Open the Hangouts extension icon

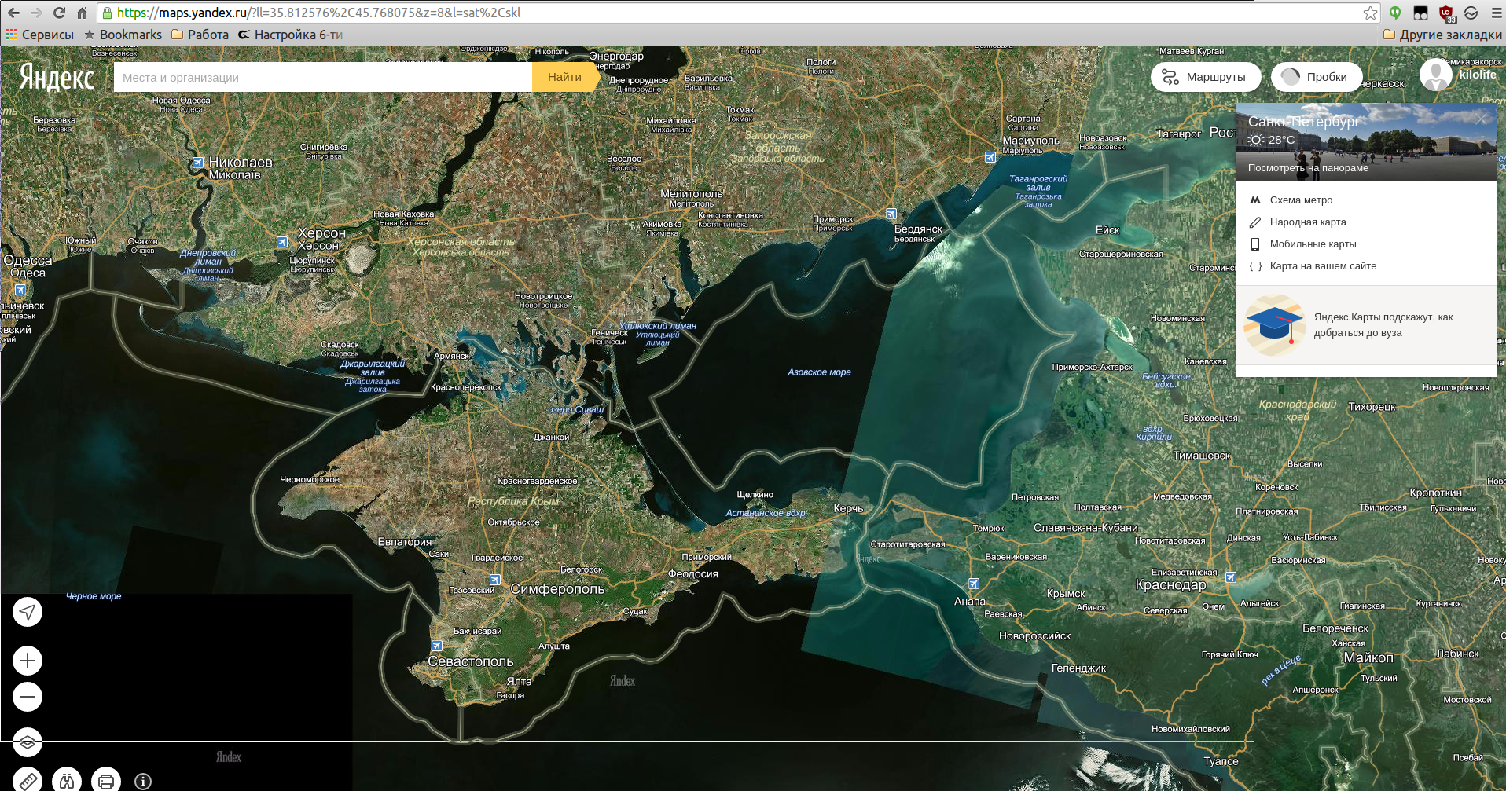[1395, 13]
